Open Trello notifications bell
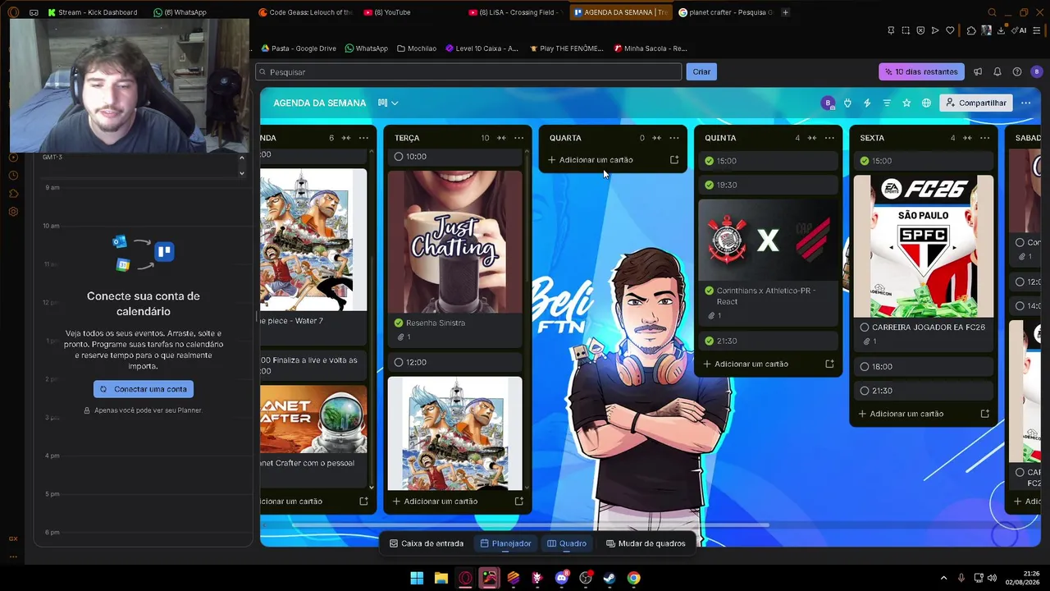 click(x=997, y=71)
